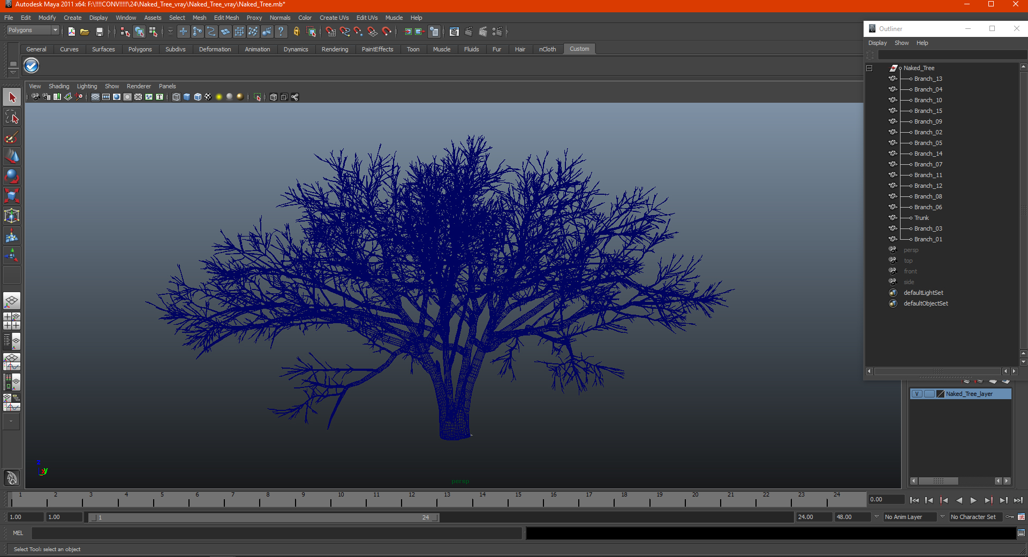Open the viewport Shading menu
The image size is (1028, 557).
point(59,86)
